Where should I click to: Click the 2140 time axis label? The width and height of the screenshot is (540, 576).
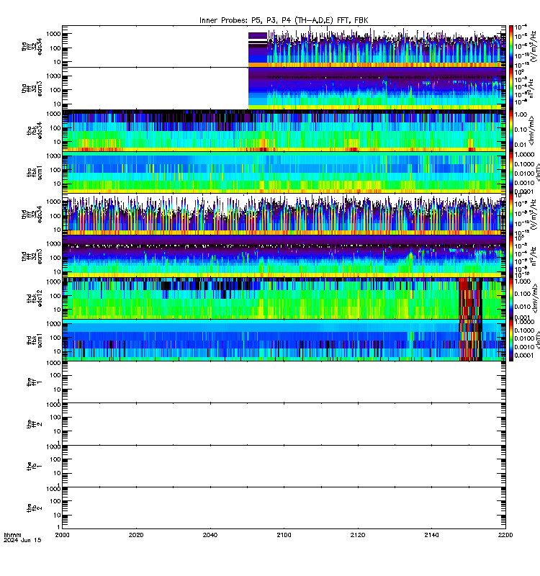431,535
